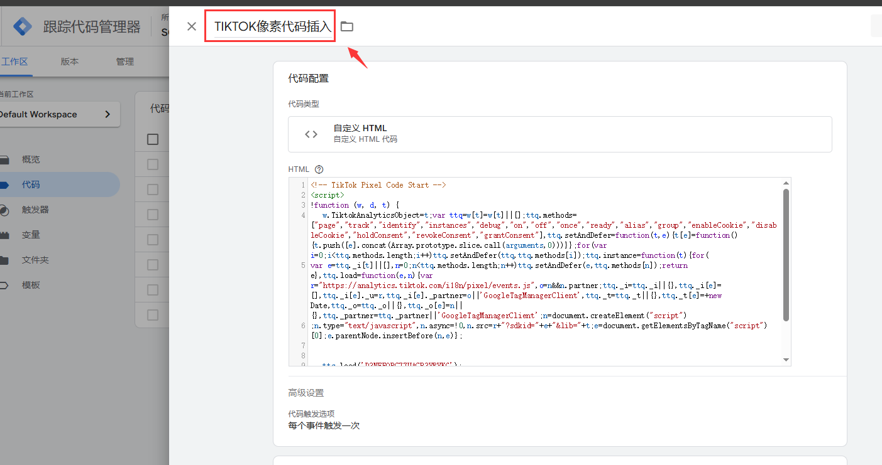Viewport: 882px width, 465px height.
Task: Open the 概览 overview sidebar item
Action: [x=31, y=159]
